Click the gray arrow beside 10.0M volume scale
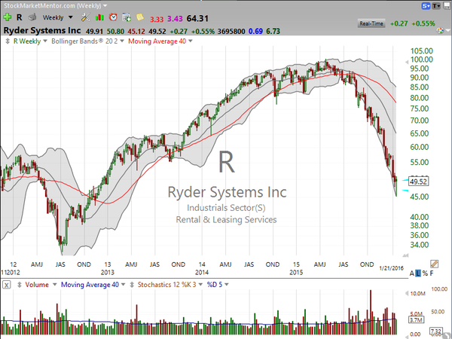 coord(407,294)
